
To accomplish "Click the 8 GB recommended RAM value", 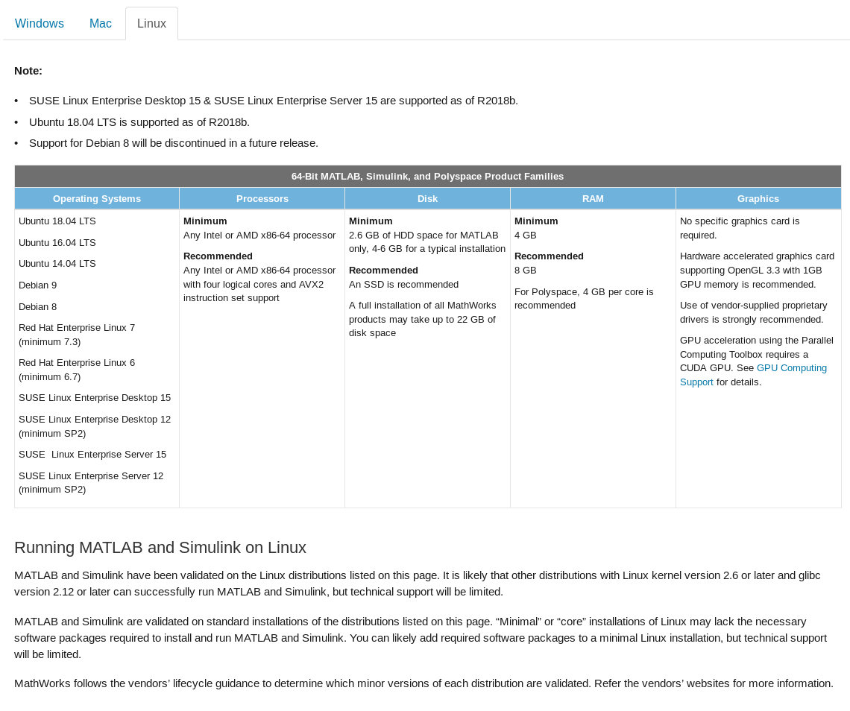I will [526, 270].
